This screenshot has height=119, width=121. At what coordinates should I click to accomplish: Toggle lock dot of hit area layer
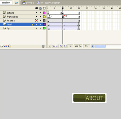(x=40, y=21)
